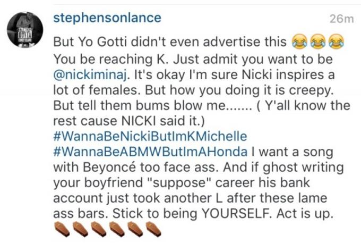Click the middle laughing-crying emoji
Image resolution: width=361 pixels, height=243 pixels.
click(x=318, y=41)
